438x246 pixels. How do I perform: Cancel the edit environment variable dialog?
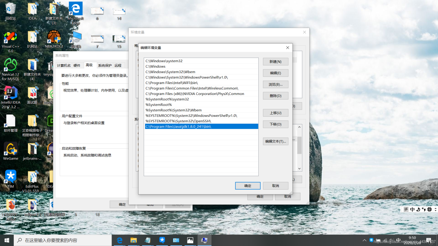[275, 186]
